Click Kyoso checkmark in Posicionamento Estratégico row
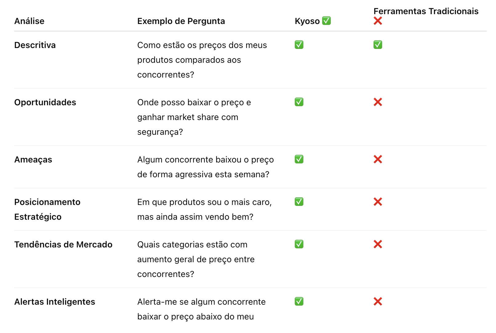496x333 pixels. pyautogui.click(x=299, y=202)
